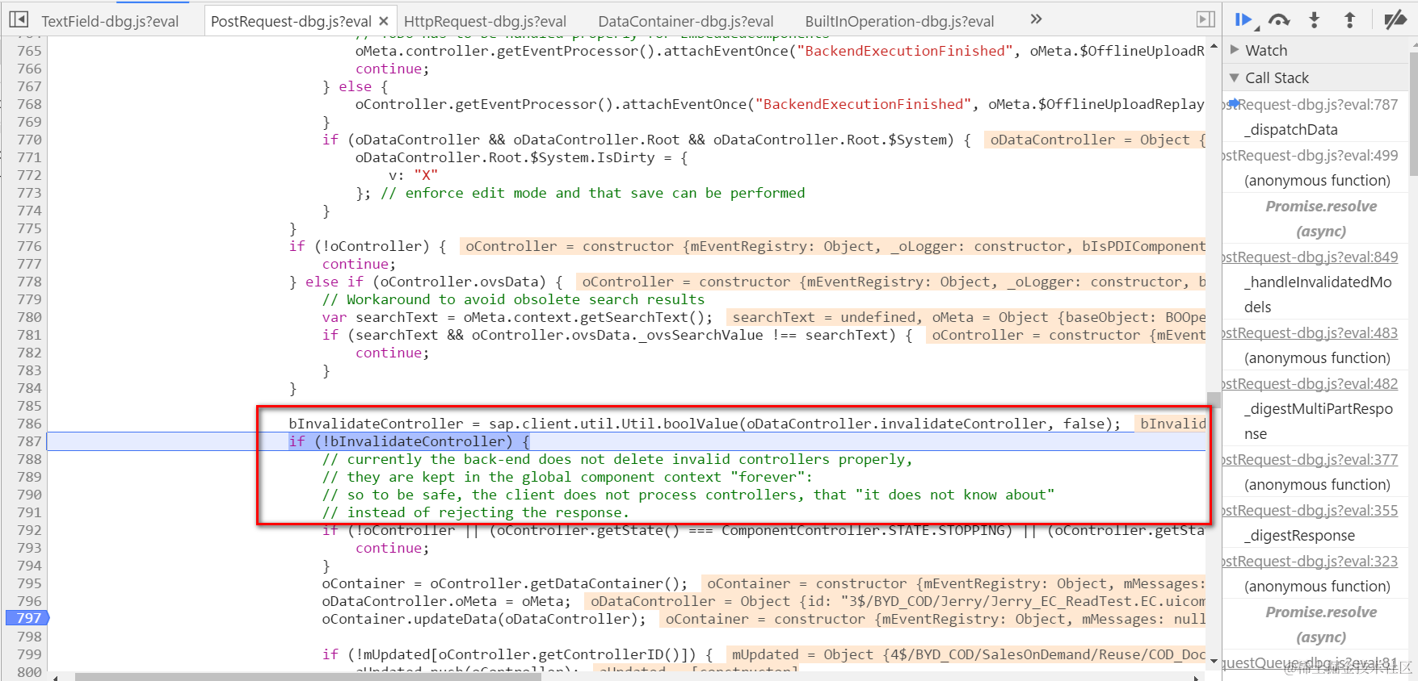Click inline value 'oDataController = Object' on line 770
This screenshot has width=1418, height=681.
coord(1094,140)
